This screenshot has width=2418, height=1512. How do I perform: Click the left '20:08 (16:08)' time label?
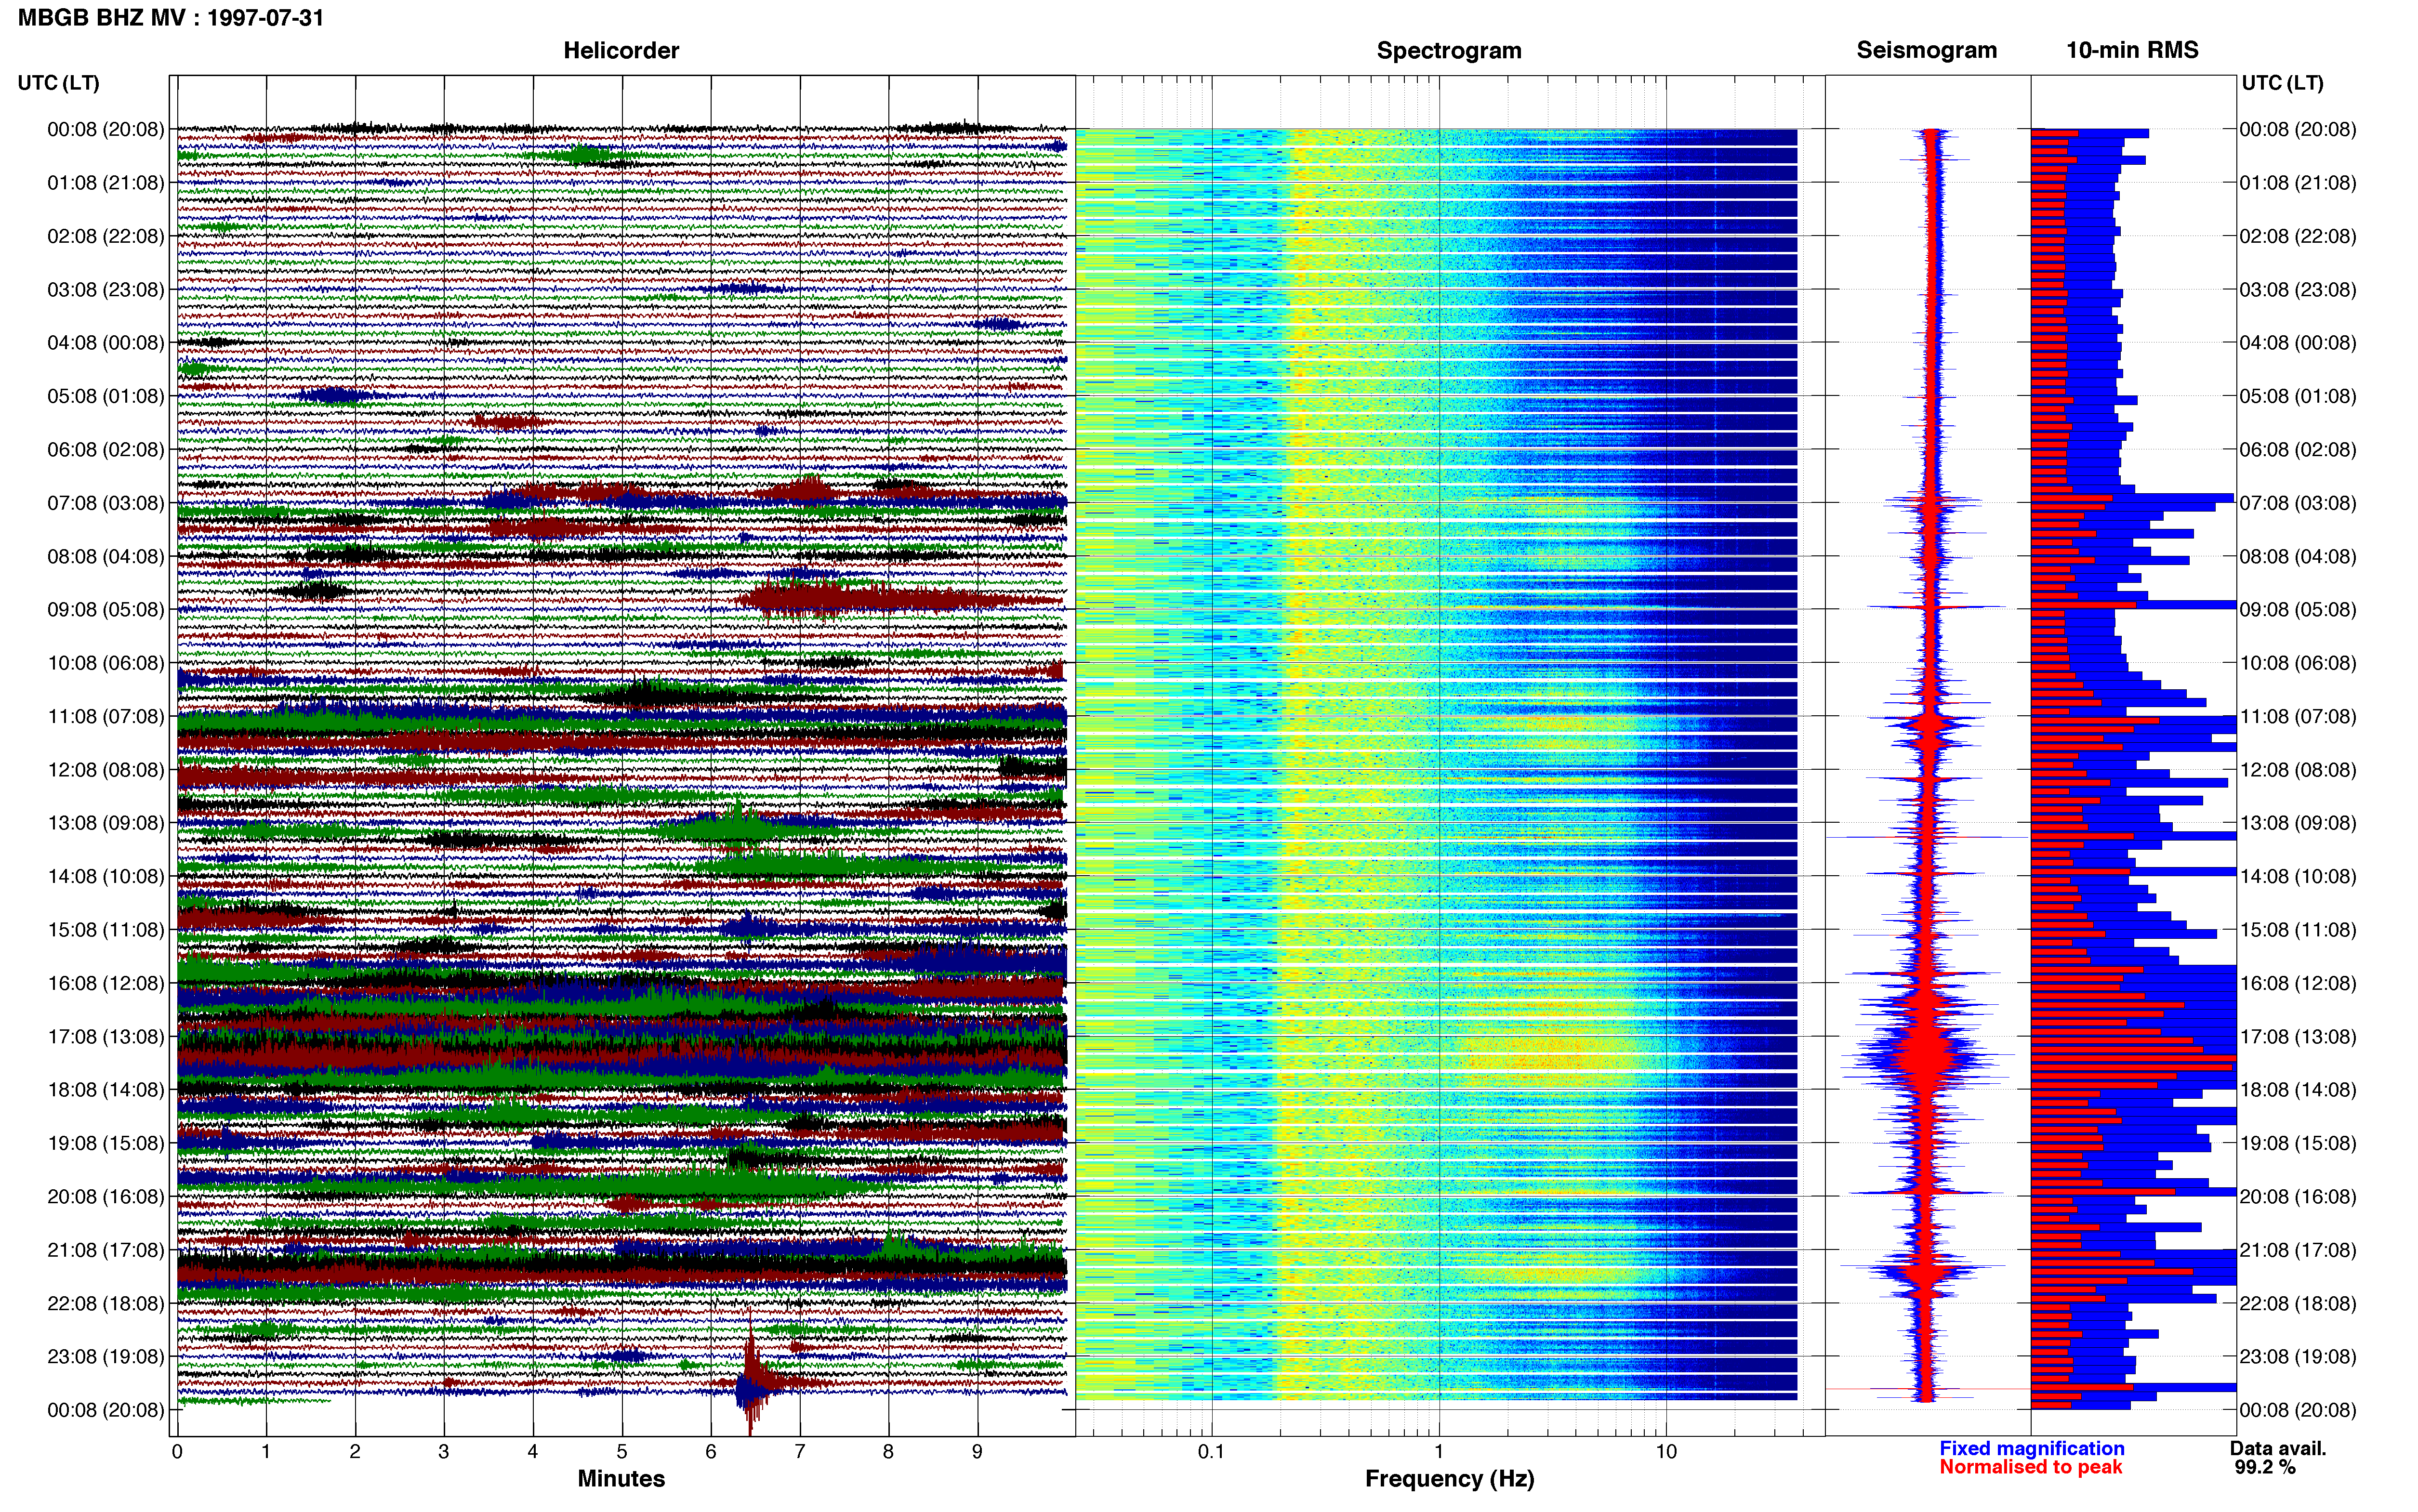coord(106,1197)
